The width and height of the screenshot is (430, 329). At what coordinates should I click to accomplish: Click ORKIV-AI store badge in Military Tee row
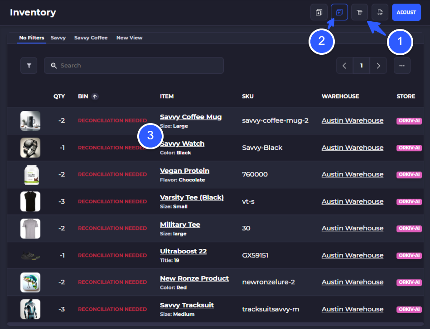coord(409,229)
